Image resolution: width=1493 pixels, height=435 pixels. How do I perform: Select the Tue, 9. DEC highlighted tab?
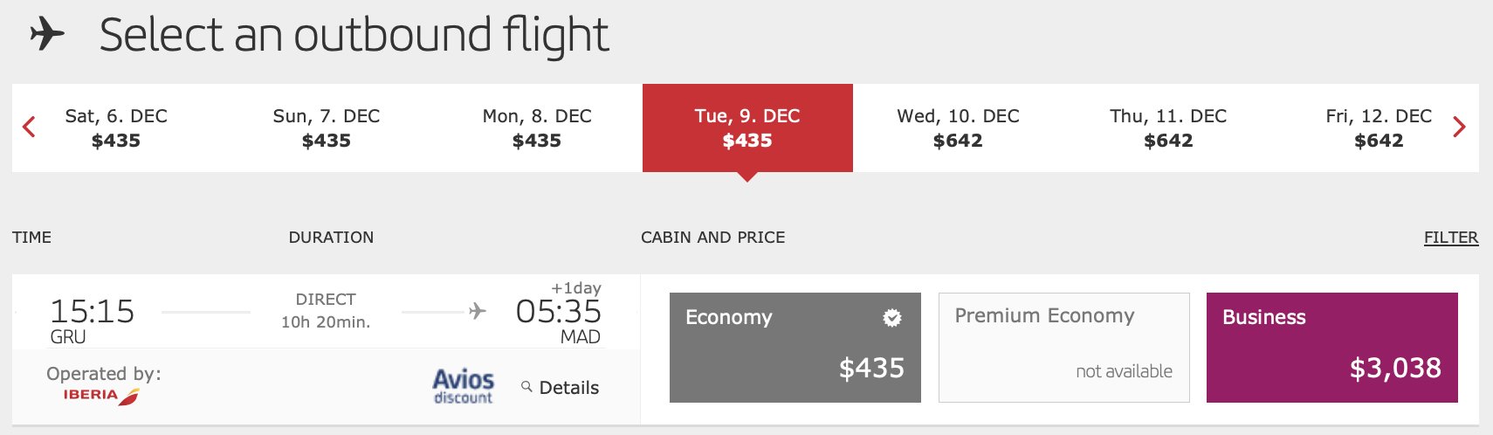click(747, 128)
